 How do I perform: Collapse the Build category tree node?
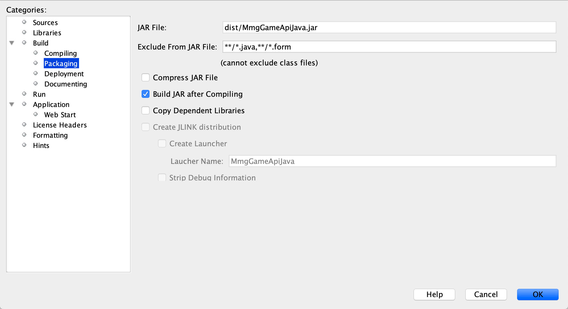[x=12, y=43]
